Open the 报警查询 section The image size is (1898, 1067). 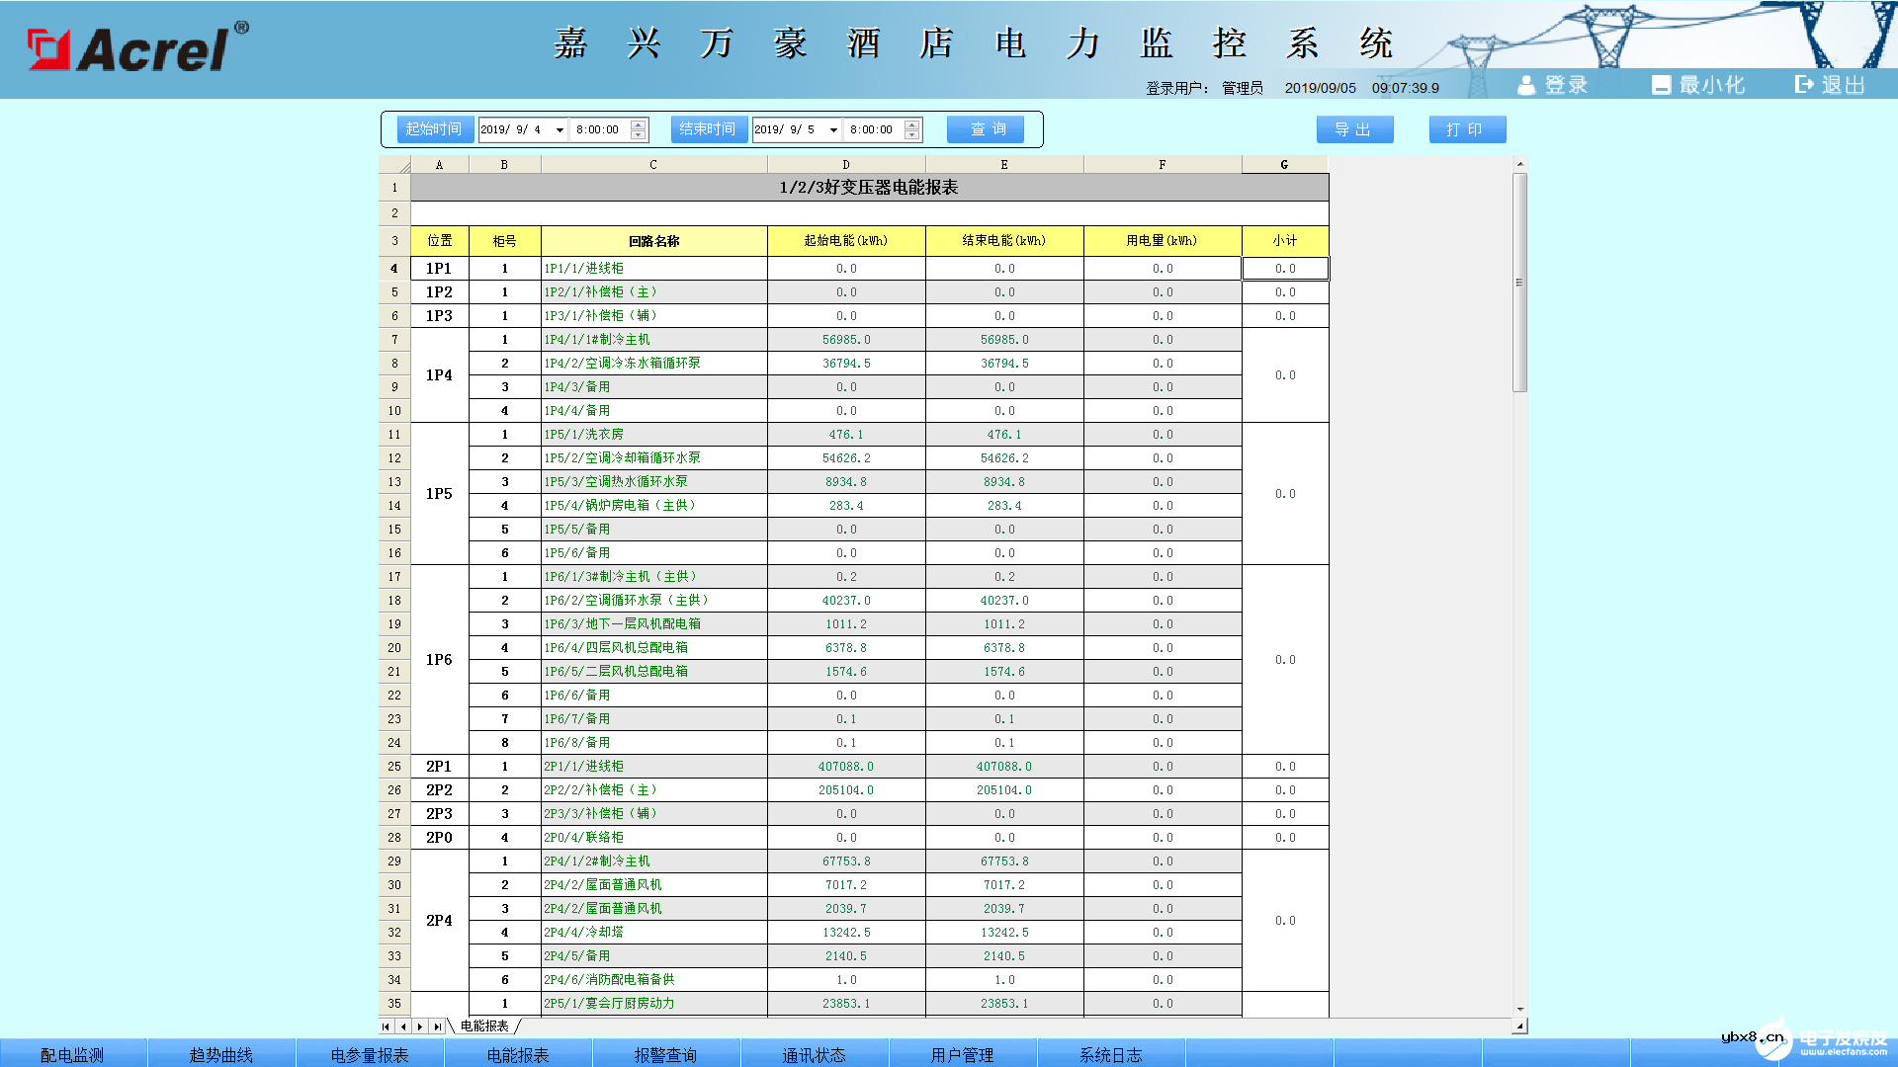coord(665,1054)
